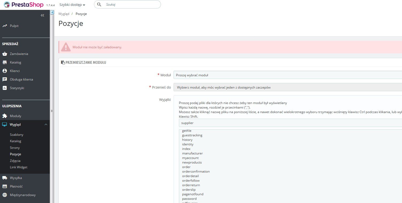This screenshot has width=402, height=203.
Task: Go to Strony under Wygląd
Action: (15, 148)
